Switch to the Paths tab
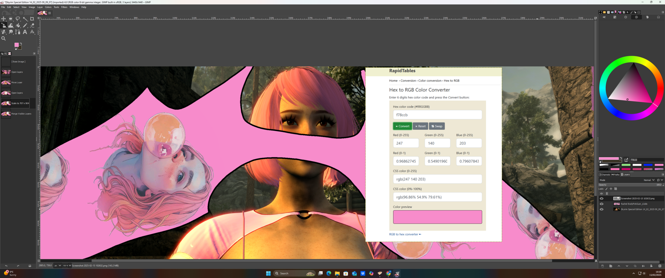This screenshot has height=278, width=665. click(x=615, y=174)
